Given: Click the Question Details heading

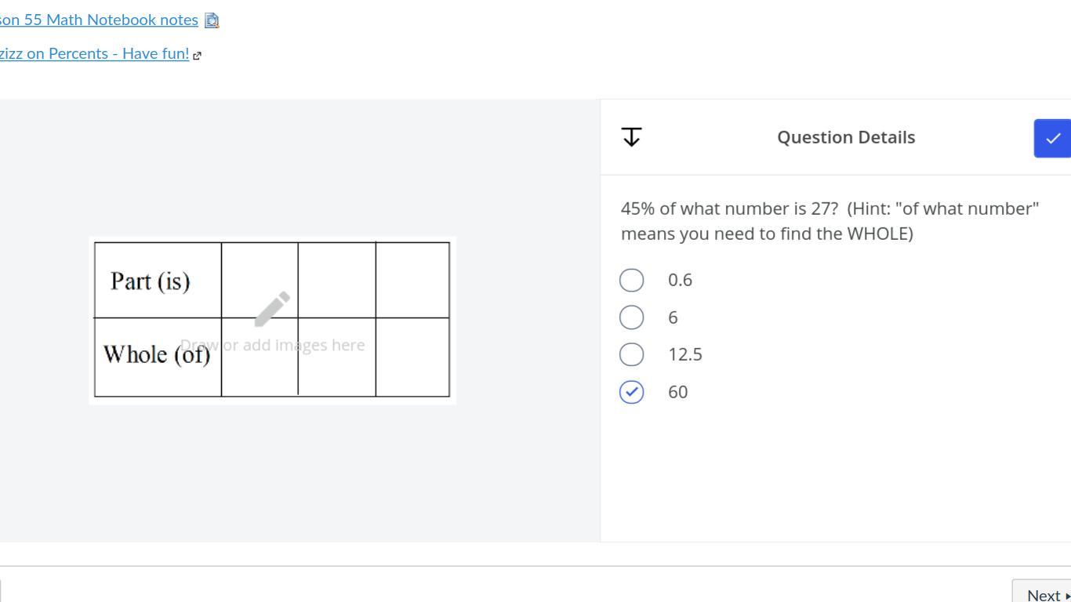Looking at the screenshot, I should point(846,137).
